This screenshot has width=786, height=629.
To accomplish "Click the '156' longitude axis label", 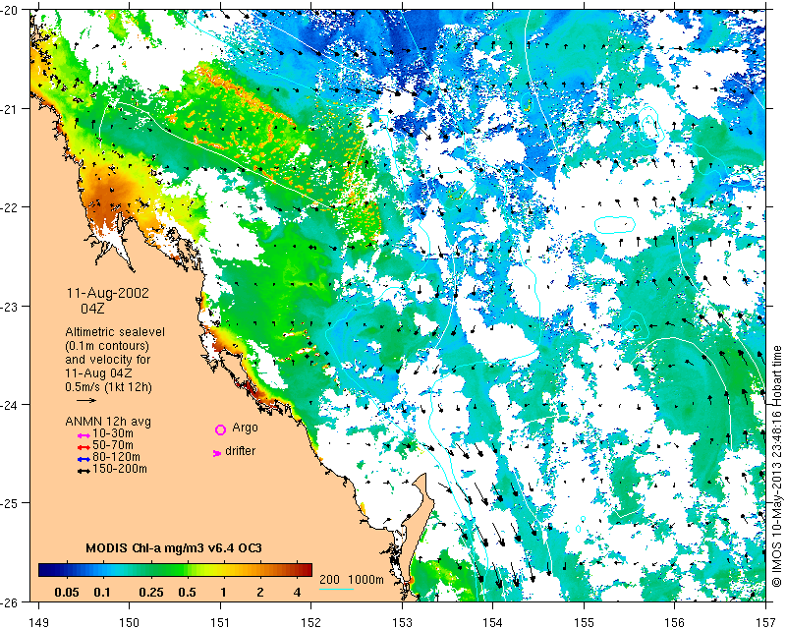I will [675, 622].
